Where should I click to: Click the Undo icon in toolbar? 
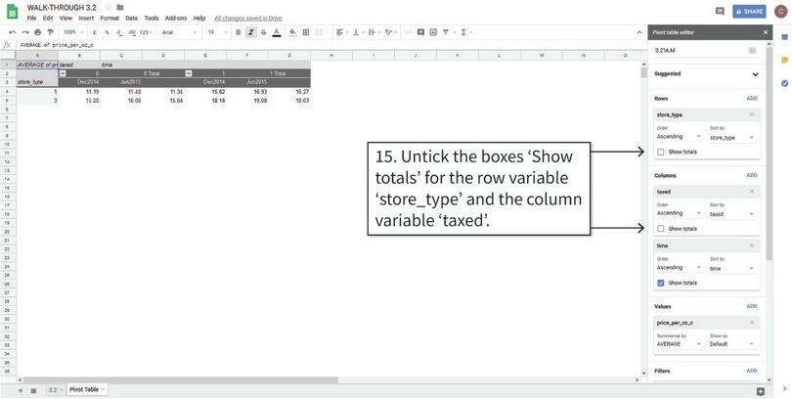13,32
